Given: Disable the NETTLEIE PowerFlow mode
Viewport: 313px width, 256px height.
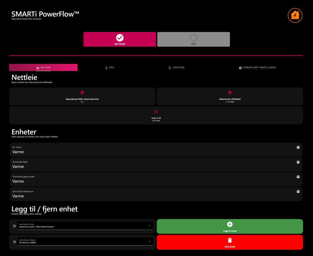Looking at the screenshot, I should pyautogui.click(x=120, y=39).
